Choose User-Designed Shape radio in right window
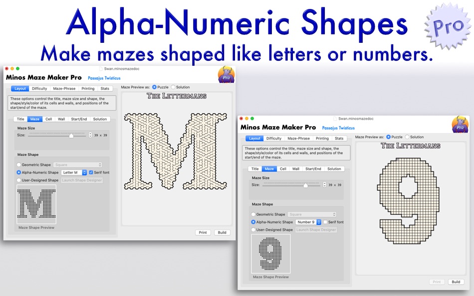474x296 pixels. (253, 230)
